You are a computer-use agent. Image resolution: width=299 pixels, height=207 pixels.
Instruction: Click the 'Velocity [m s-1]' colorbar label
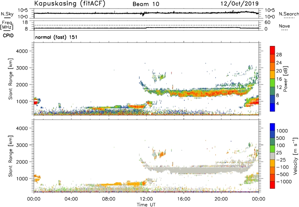click(x=295, y=156)
